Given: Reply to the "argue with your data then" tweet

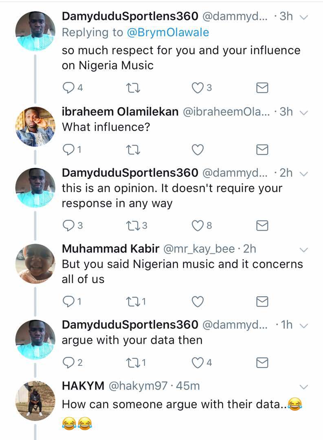Looking at the screenshot, I should pyautogui.click(x=68, y=362).
